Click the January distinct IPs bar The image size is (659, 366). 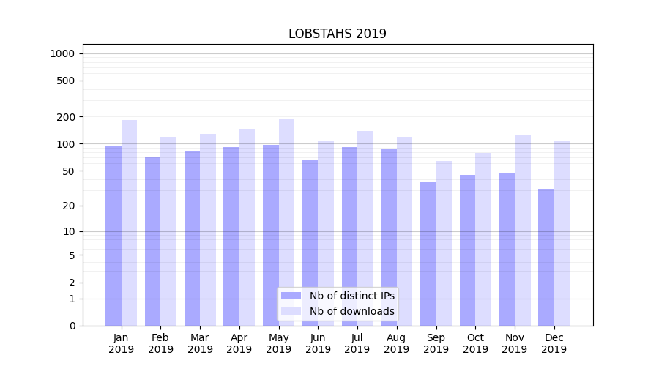[x=113, y=236]
